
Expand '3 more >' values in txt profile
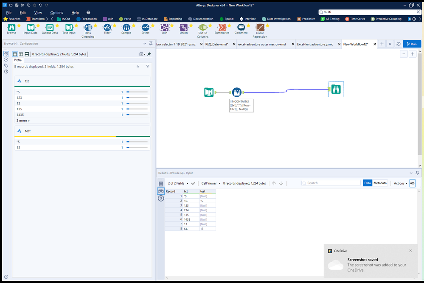23,120
